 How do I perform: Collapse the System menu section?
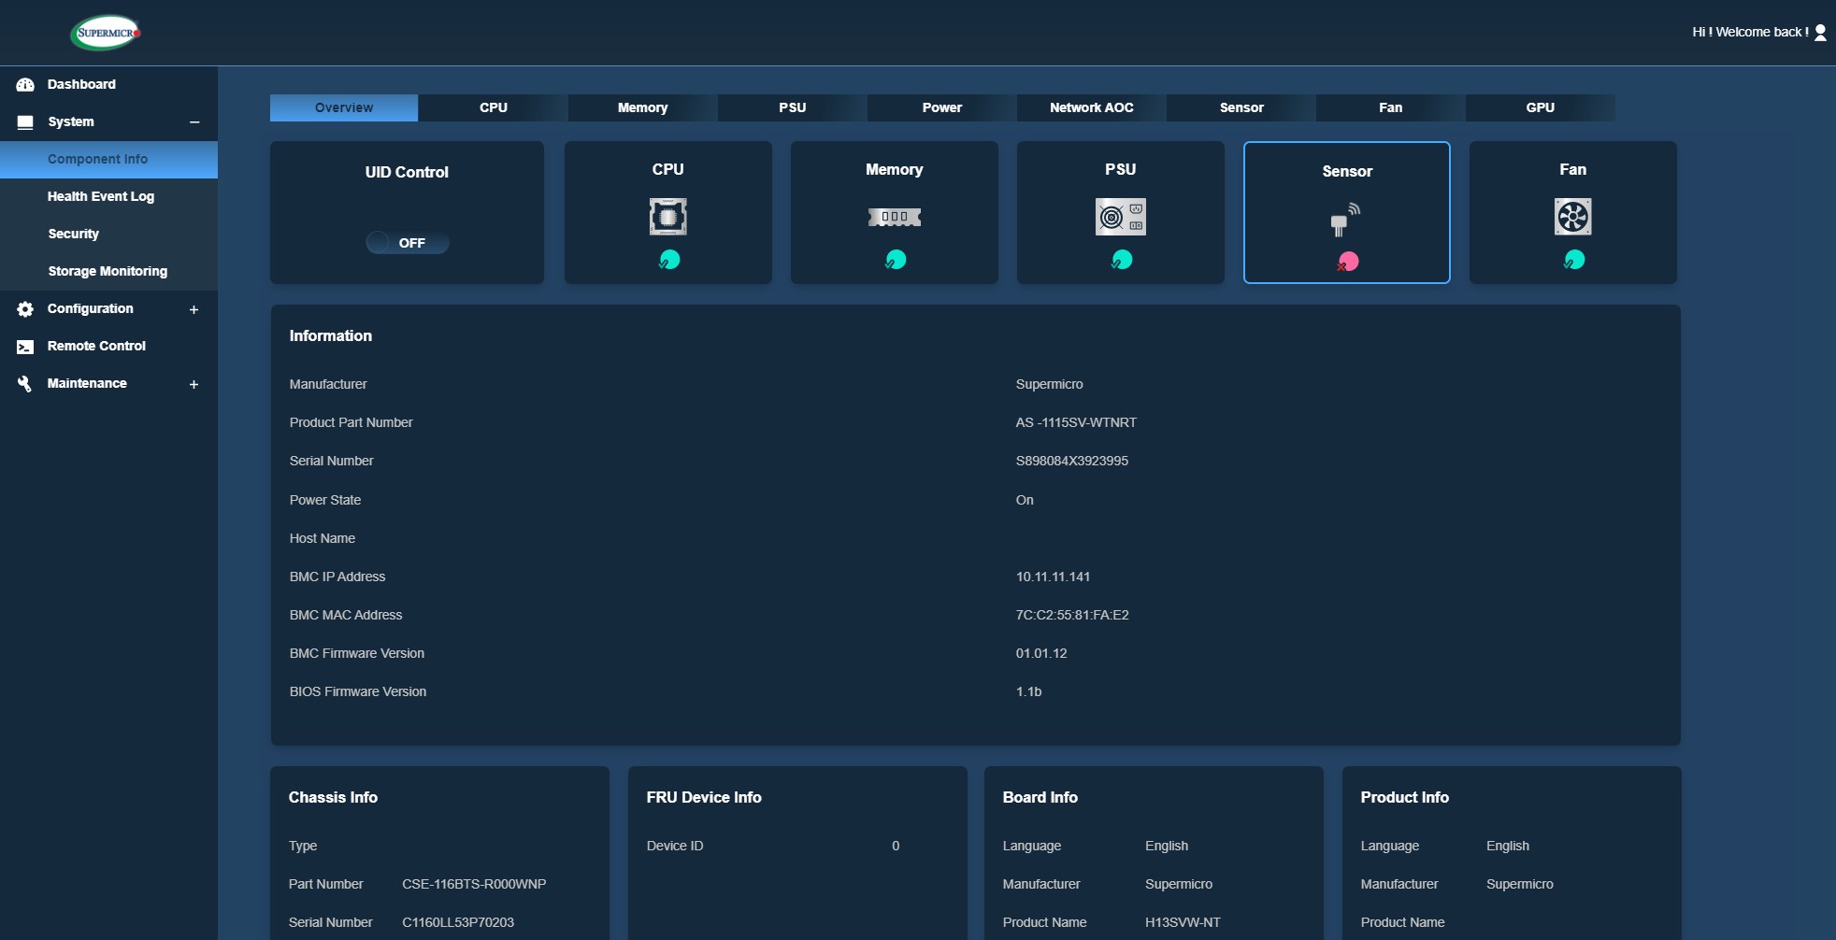pyautogui.click(x=194, y=122)
